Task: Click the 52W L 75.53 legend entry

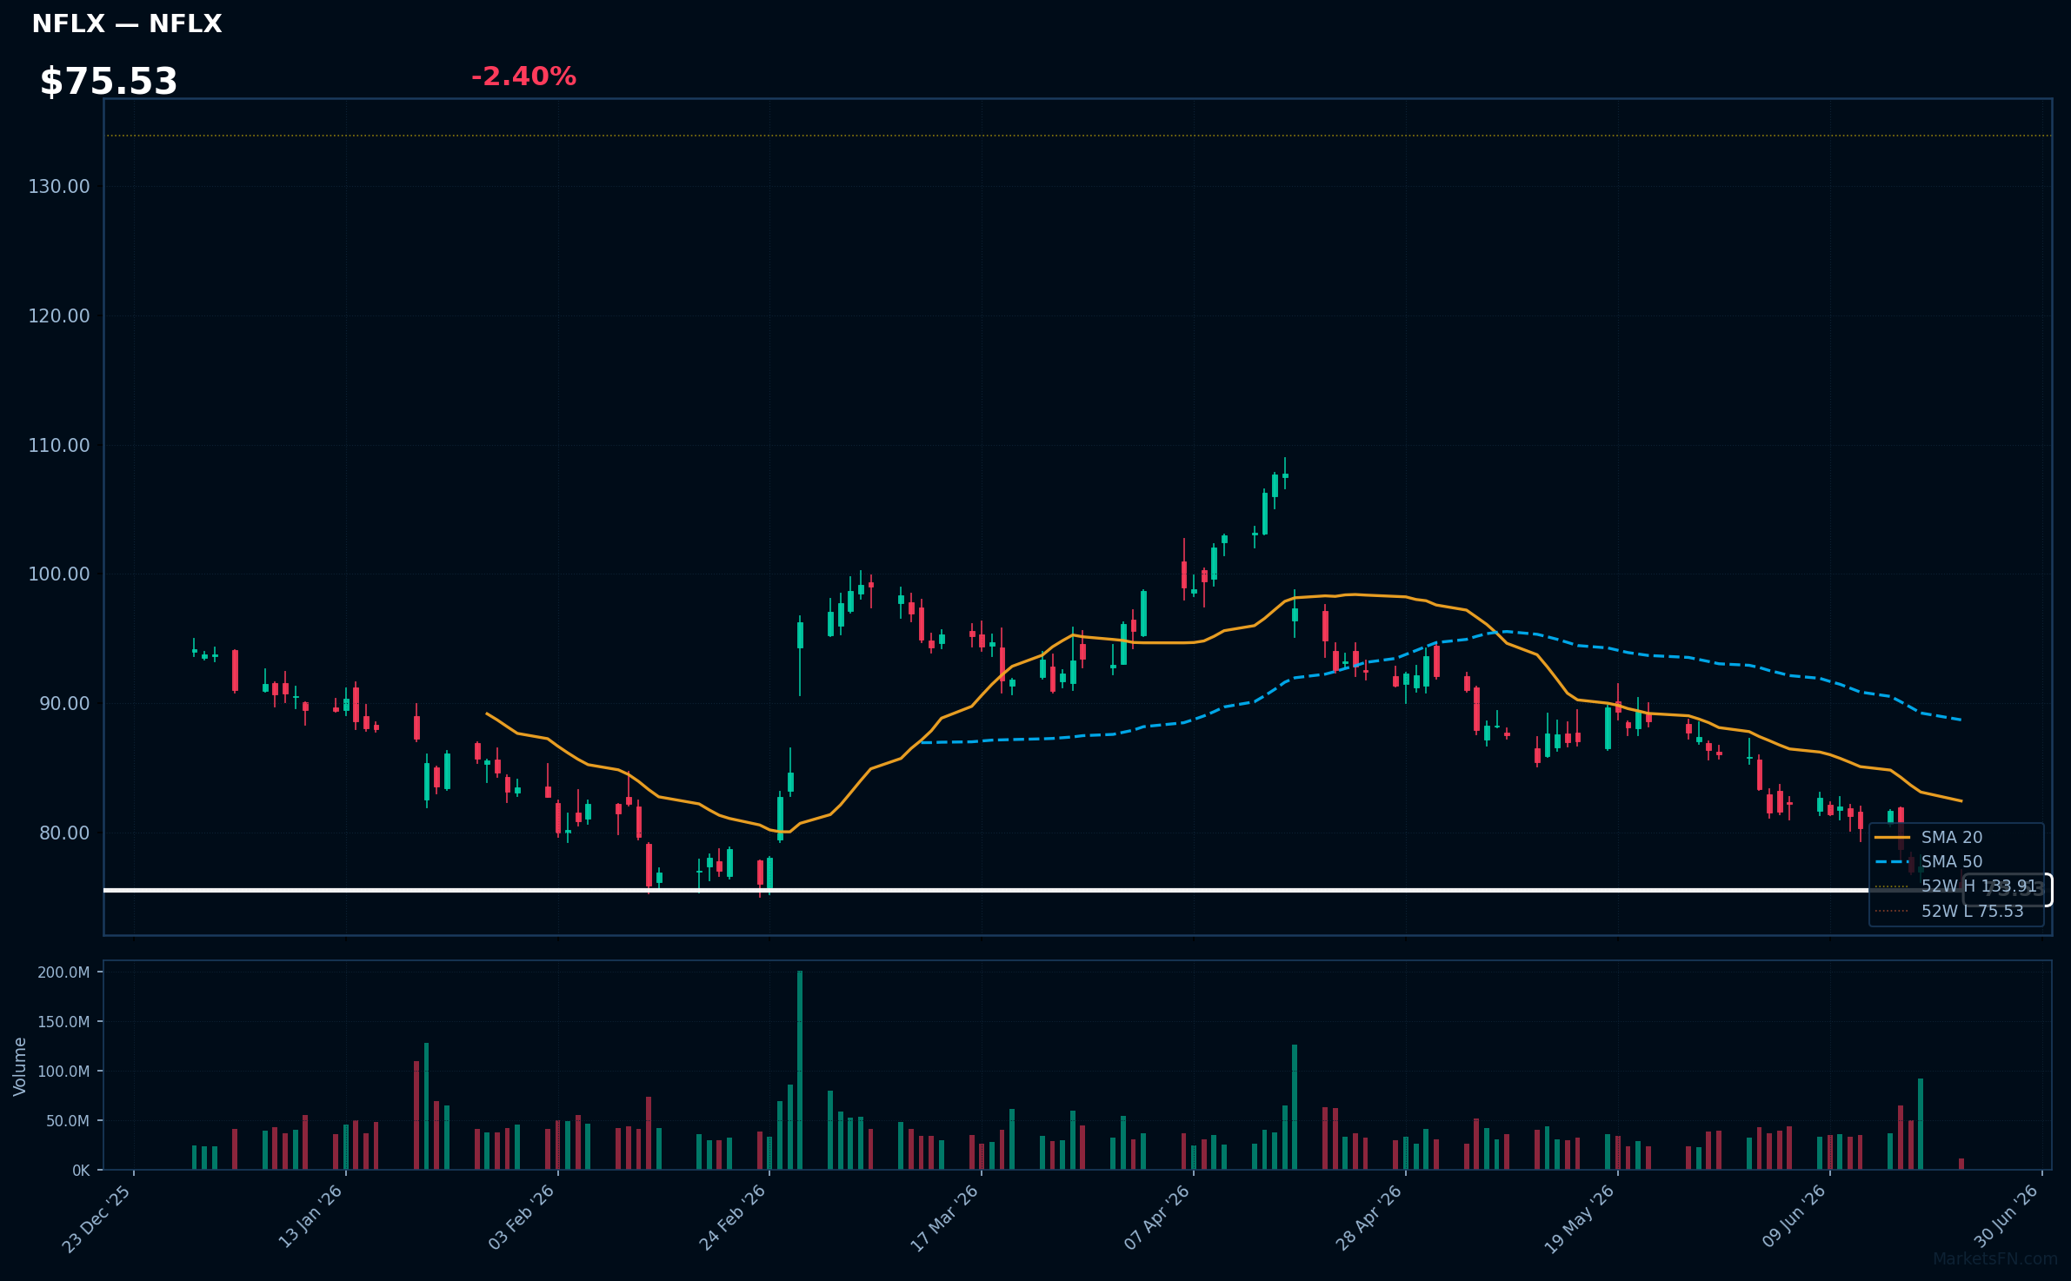Action: [1949, 912]
